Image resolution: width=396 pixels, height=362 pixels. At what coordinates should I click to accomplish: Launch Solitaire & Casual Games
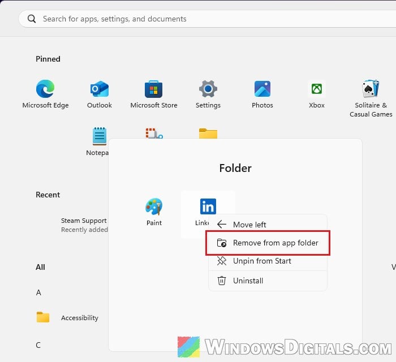pyautogui.click(x=371, y=98)
